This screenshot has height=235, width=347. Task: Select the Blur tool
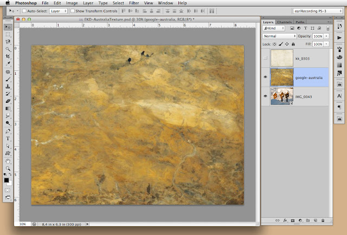8,116
